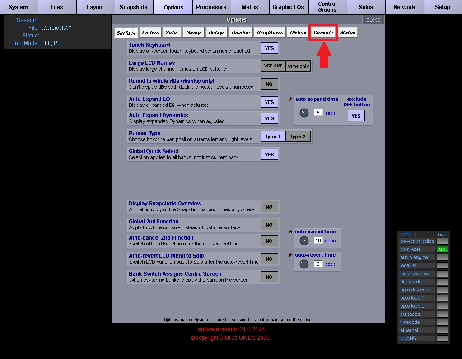462x359 pixels.
Task: Click the opto devices status indicator
Action: click(442, 290)
